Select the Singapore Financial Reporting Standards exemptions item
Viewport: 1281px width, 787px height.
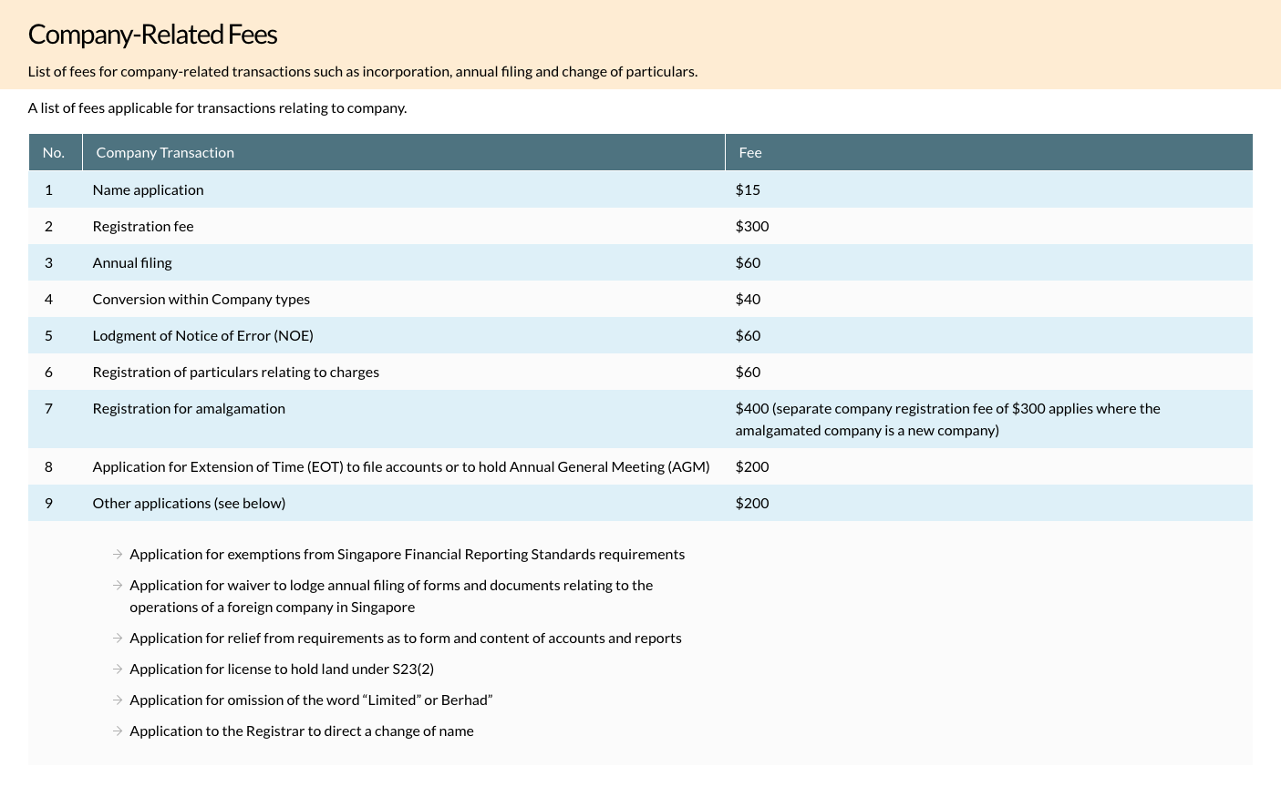(408, 555)
